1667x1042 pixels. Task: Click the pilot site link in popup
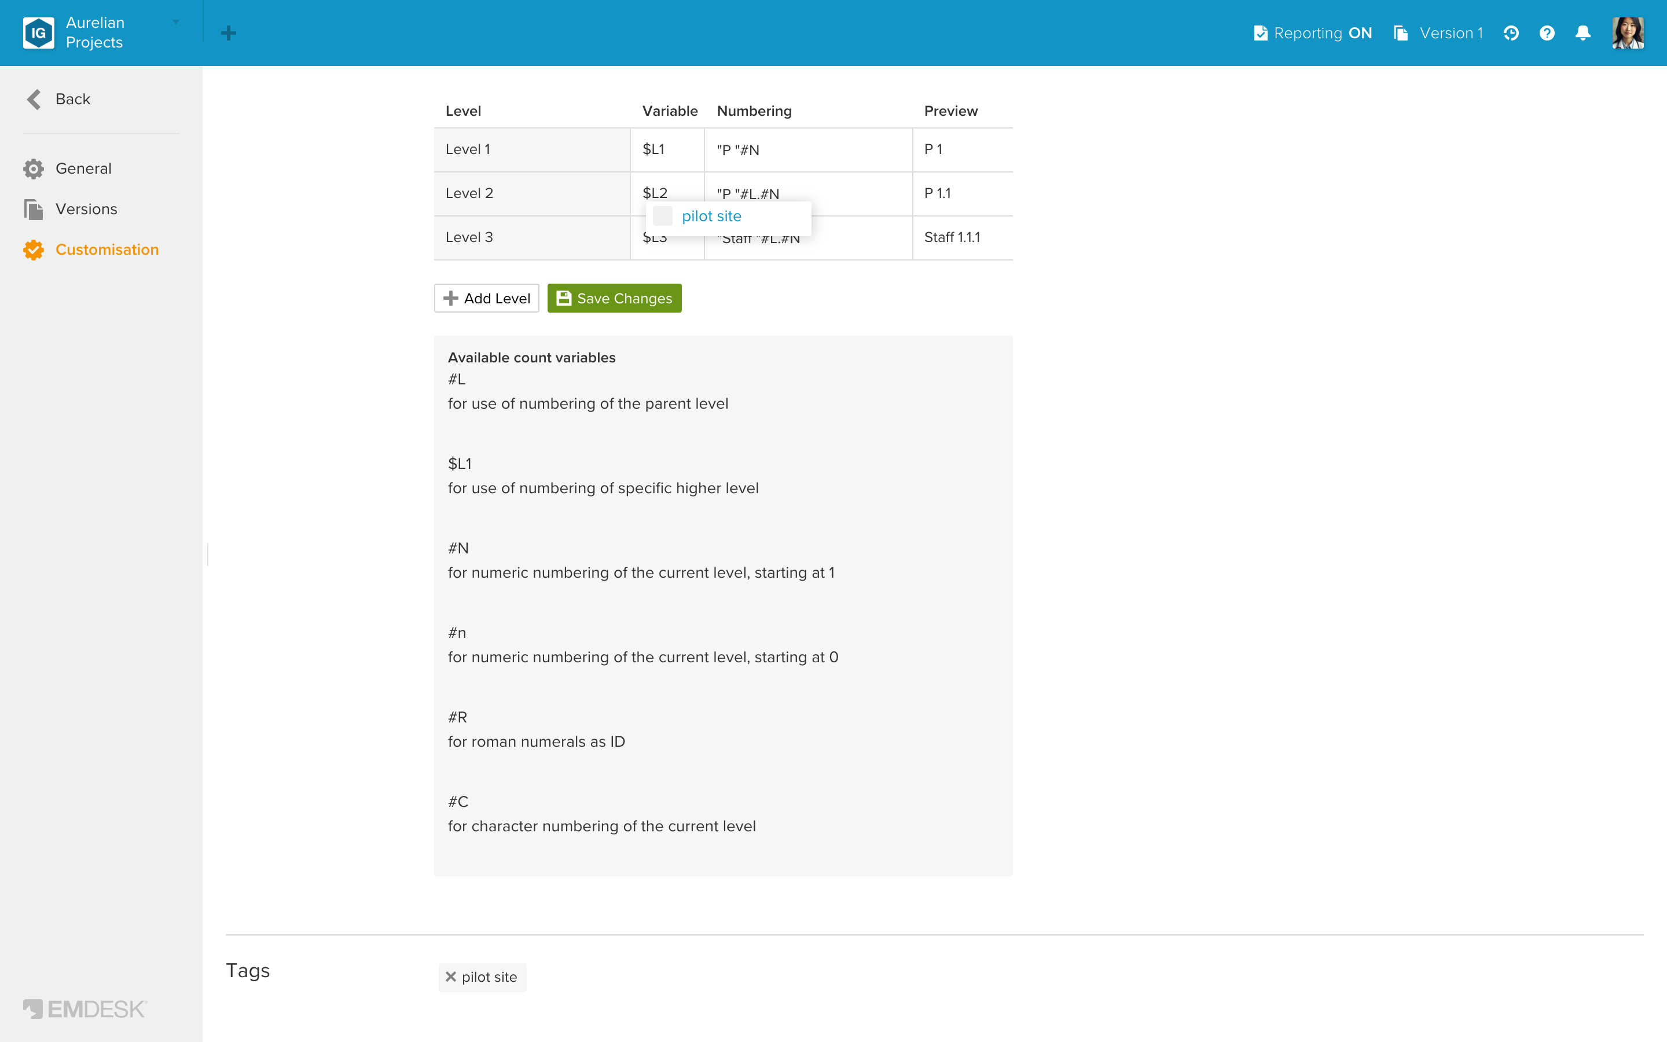(x=711, y=216)
